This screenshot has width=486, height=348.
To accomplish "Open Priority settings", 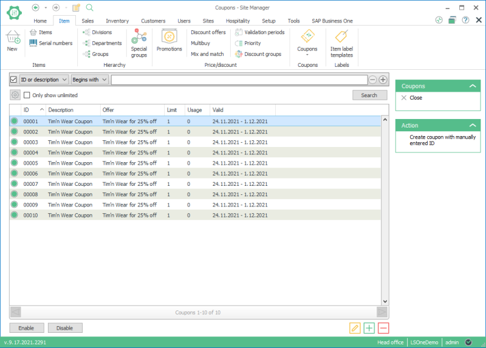I will click(x=248, y=43).
